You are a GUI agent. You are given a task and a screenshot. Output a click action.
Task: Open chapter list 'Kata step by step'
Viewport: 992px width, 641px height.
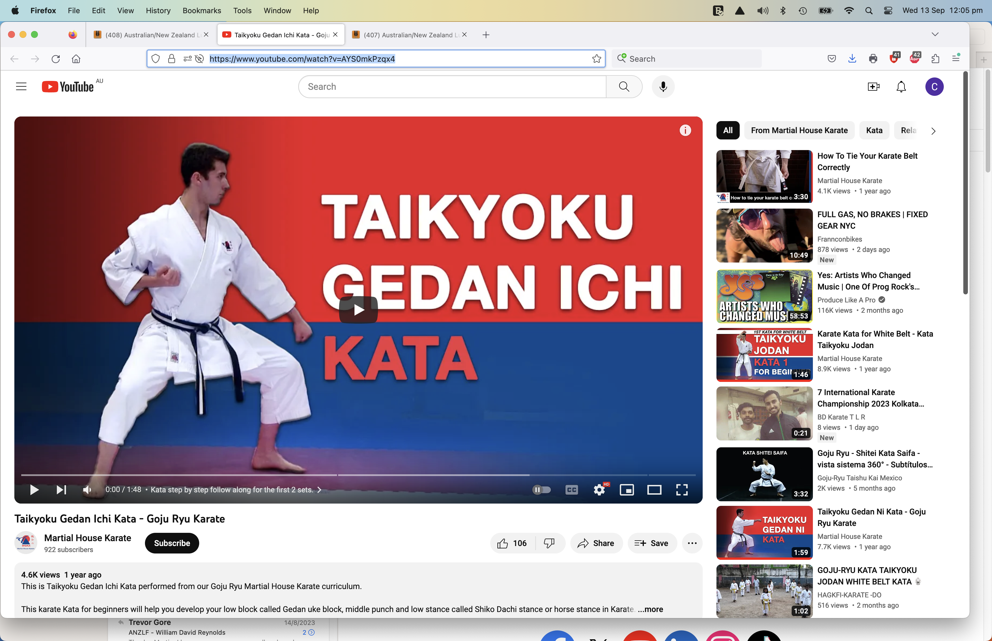point(236,490)
